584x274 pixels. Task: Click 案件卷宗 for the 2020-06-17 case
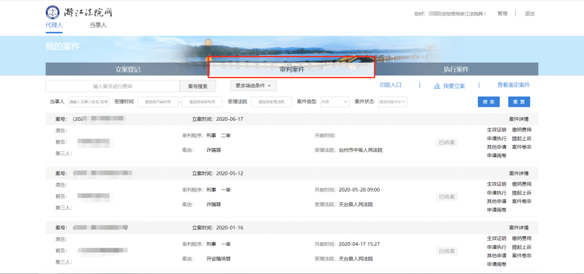[521, 147]
